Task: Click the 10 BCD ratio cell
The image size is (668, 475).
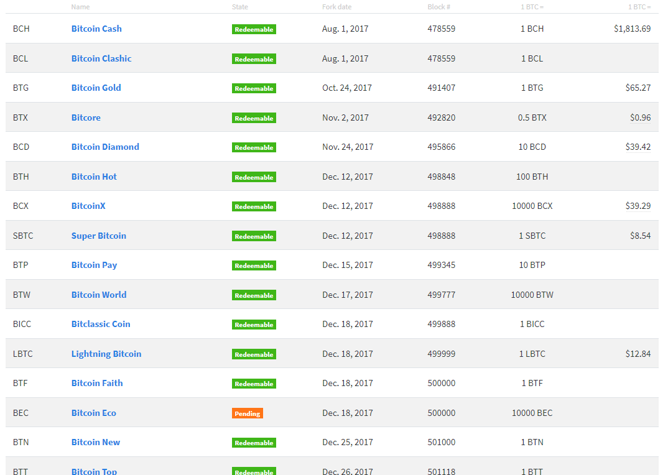Action: point(532,147)
